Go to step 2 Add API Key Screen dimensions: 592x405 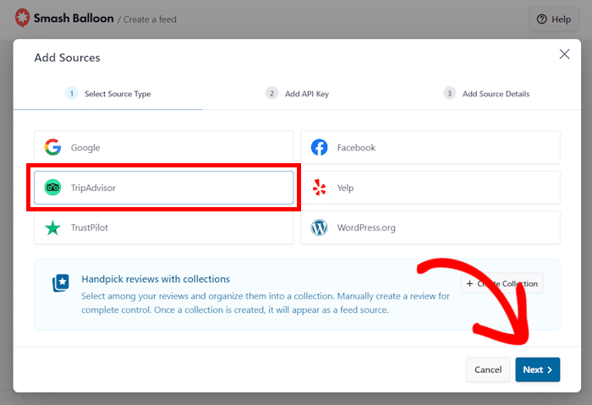coord(297,94)
